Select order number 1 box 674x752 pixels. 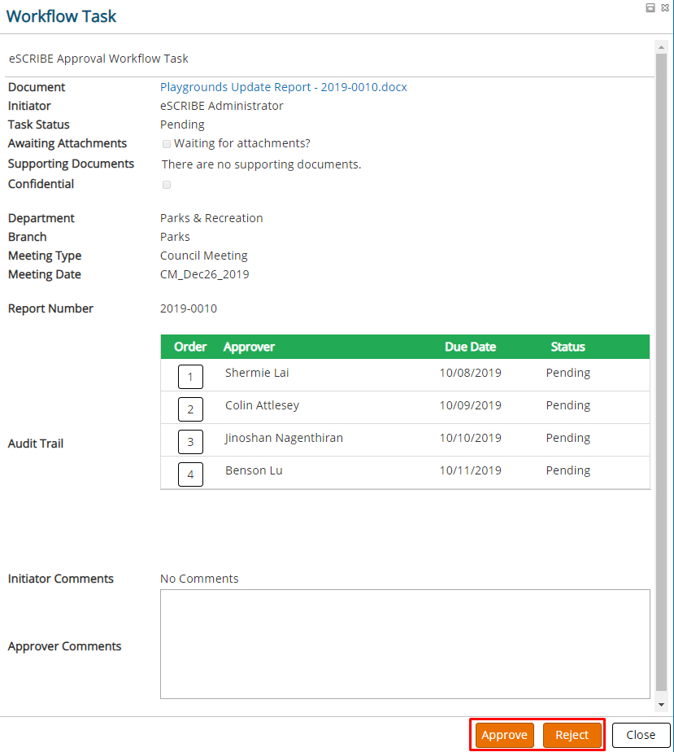(x=190, y=377)
